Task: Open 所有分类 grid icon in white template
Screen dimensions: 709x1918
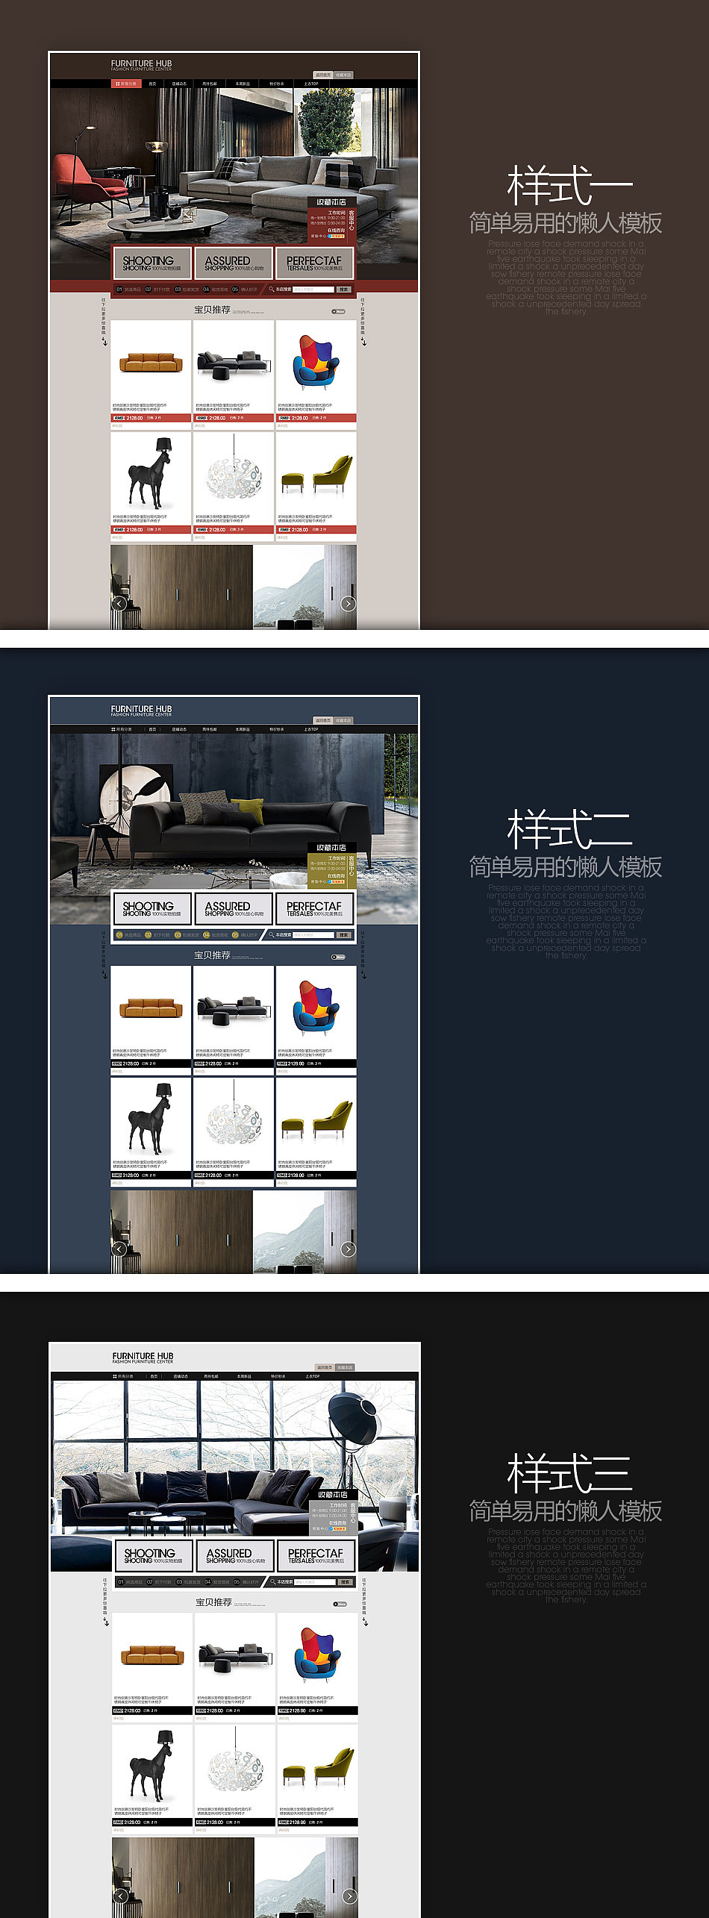Action: click(x=115, y=1376)
